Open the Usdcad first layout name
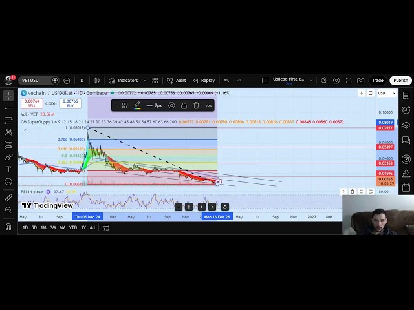The width and height of the screenshot is (414, 310). click(x=289, y=80)
